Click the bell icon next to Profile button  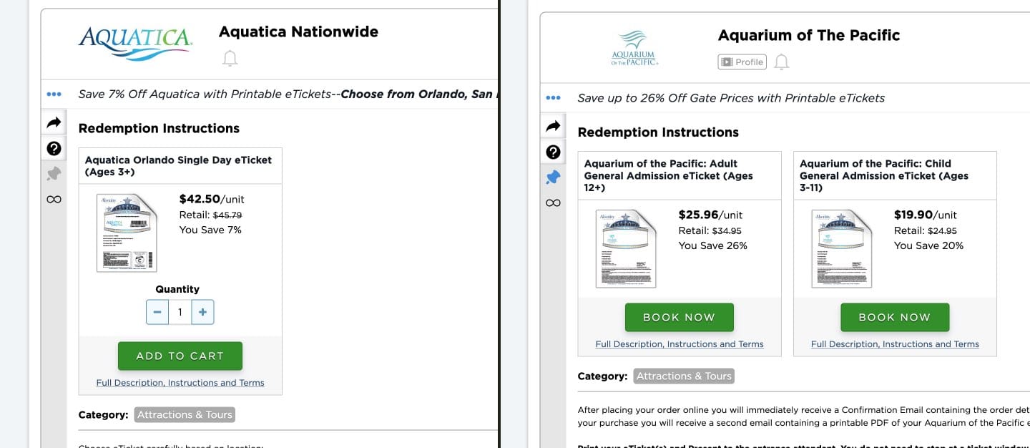[x=782, y=62]
